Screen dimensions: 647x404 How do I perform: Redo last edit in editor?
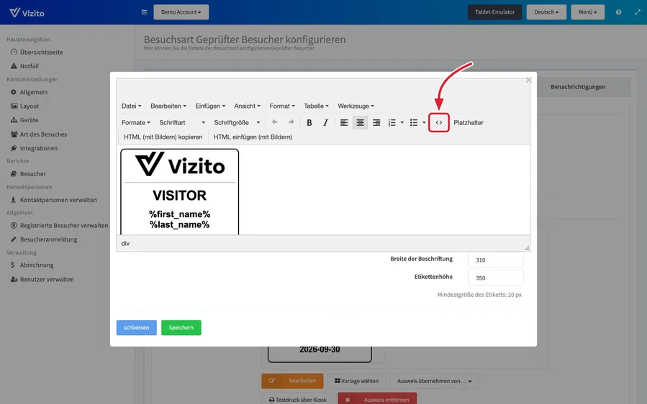coord(291,122)
